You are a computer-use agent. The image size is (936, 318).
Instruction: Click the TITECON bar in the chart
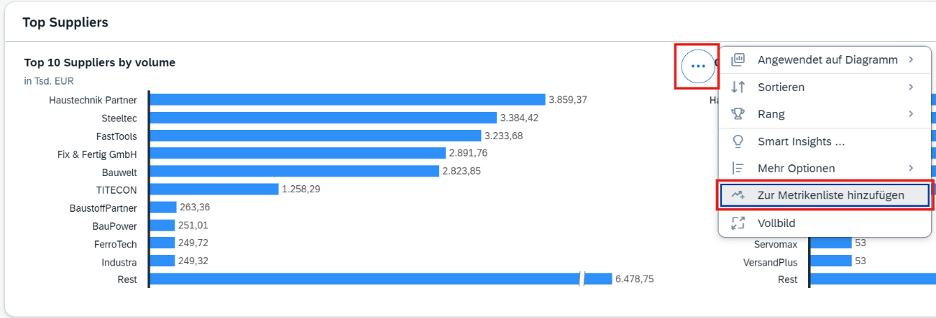coord(214,190)
